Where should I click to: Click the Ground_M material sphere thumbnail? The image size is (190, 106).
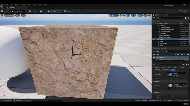pyautogui.click(x=170, y=86)
